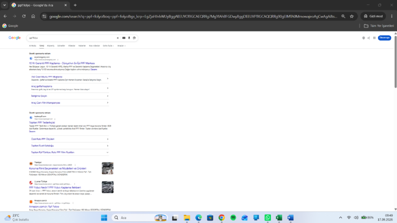Open 'PPF Folyo Nedir? PPF Folyo Kaplama Rehberi'
This screenshot has width=397, height=223.
pyautogui.click(x=55, y=187)
